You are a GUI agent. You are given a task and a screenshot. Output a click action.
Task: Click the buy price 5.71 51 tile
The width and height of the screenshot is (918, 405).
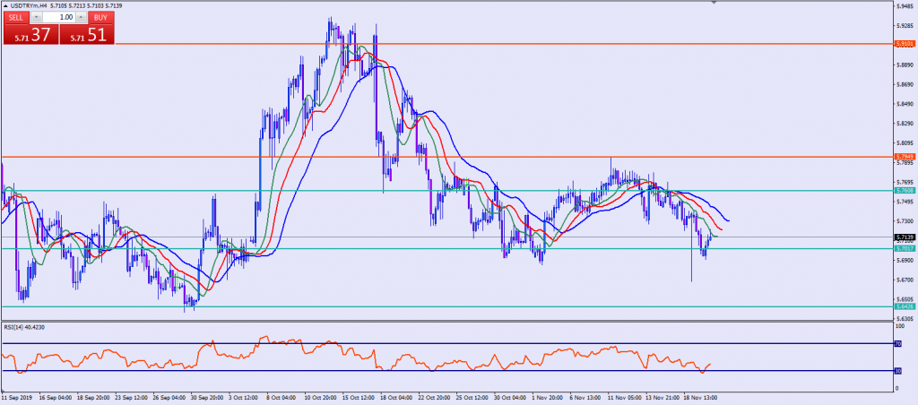[87, 35]
